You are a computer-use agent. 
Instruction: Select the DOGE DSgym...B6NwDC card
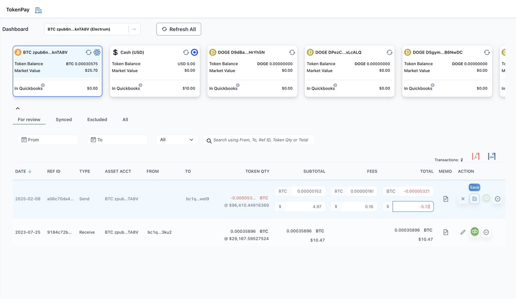coord(447,71)
